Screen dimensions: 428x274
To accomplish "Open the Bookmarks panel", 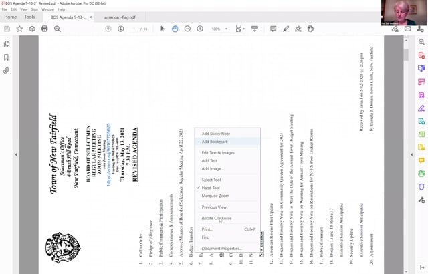I will 7,57.
